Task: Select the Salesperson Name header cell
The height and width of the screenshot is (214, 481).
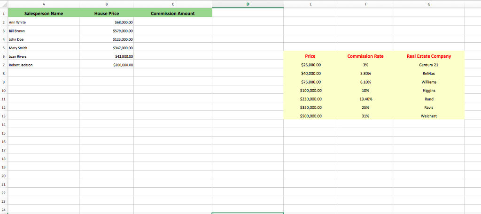Action: 44,13
